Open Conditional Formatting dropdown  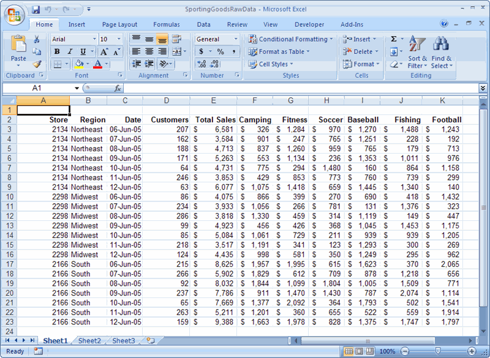point(291,39)
